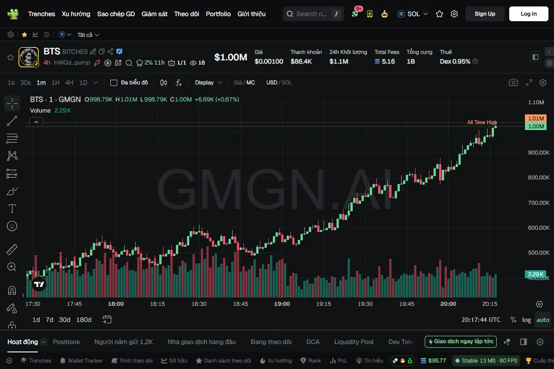
Task: Click the GMGN frog logo
Action: (x=12, y=14)
